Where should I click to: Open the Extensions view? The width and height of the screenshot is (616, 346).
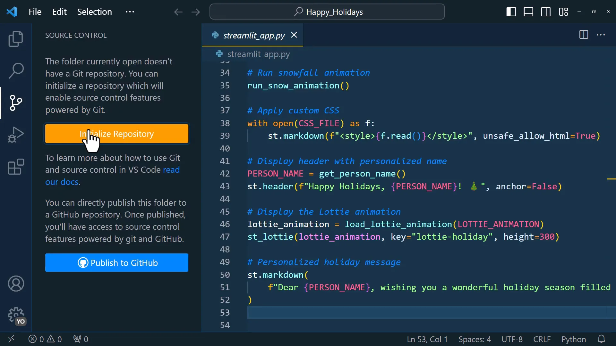[x=16, y=167]
